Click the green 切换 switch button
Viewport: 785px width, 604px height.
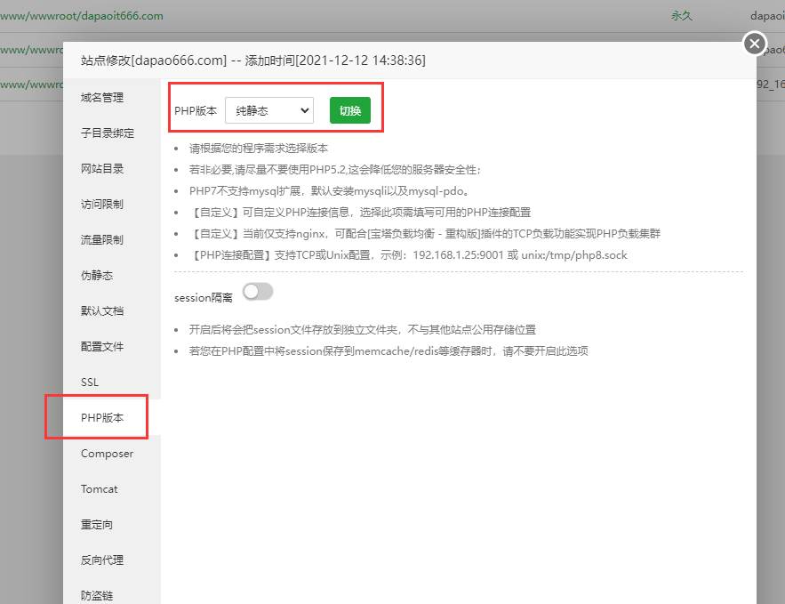pyautogui.click(x=350, y=110)
